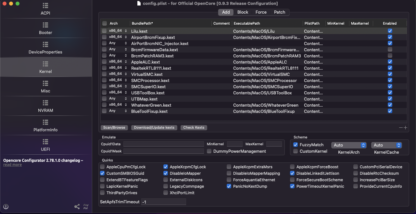Image resolution: width=416 pixels, height=214 pixels.
Task: Open the KernelArch Auto dropdown
Action: (349, 145)
